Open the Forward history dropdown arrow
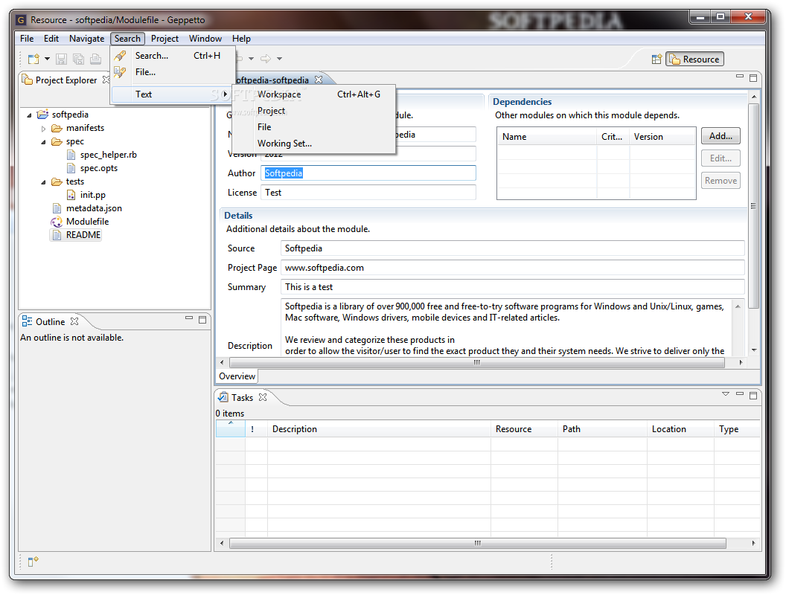The image size is (786, 595). pyautogui.click(x=279, y=59)
